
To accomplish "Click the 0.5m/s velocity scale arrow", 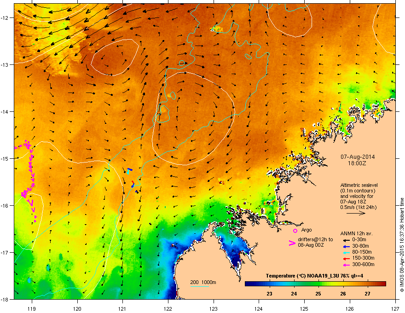I will click(356, 213).
